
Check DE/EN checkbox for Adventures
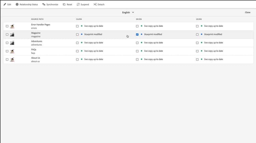click(x=137, y=43)
